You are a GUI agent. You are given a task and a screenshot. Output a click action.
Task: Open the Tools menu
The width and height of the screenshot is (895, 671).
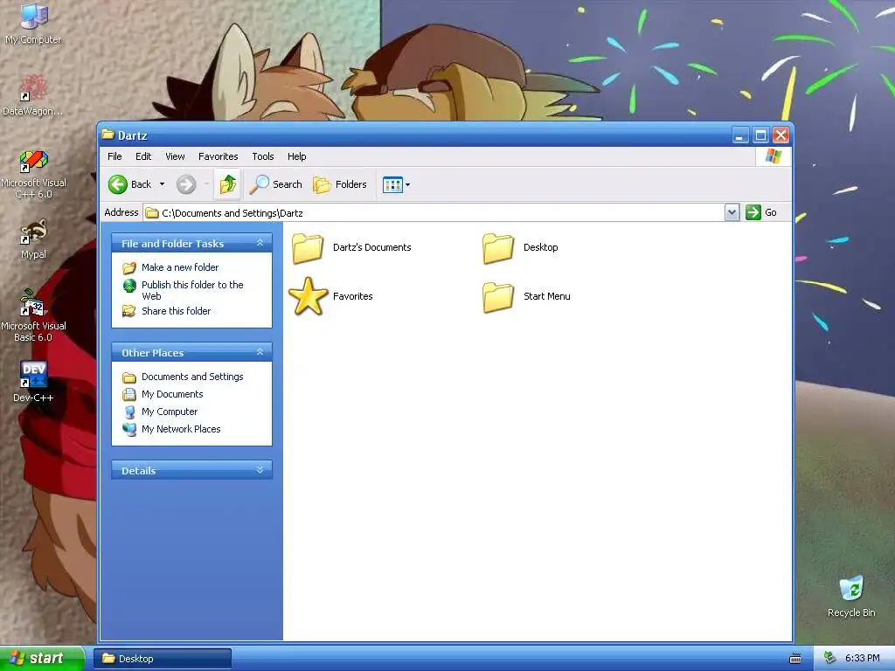pos(263,156)
